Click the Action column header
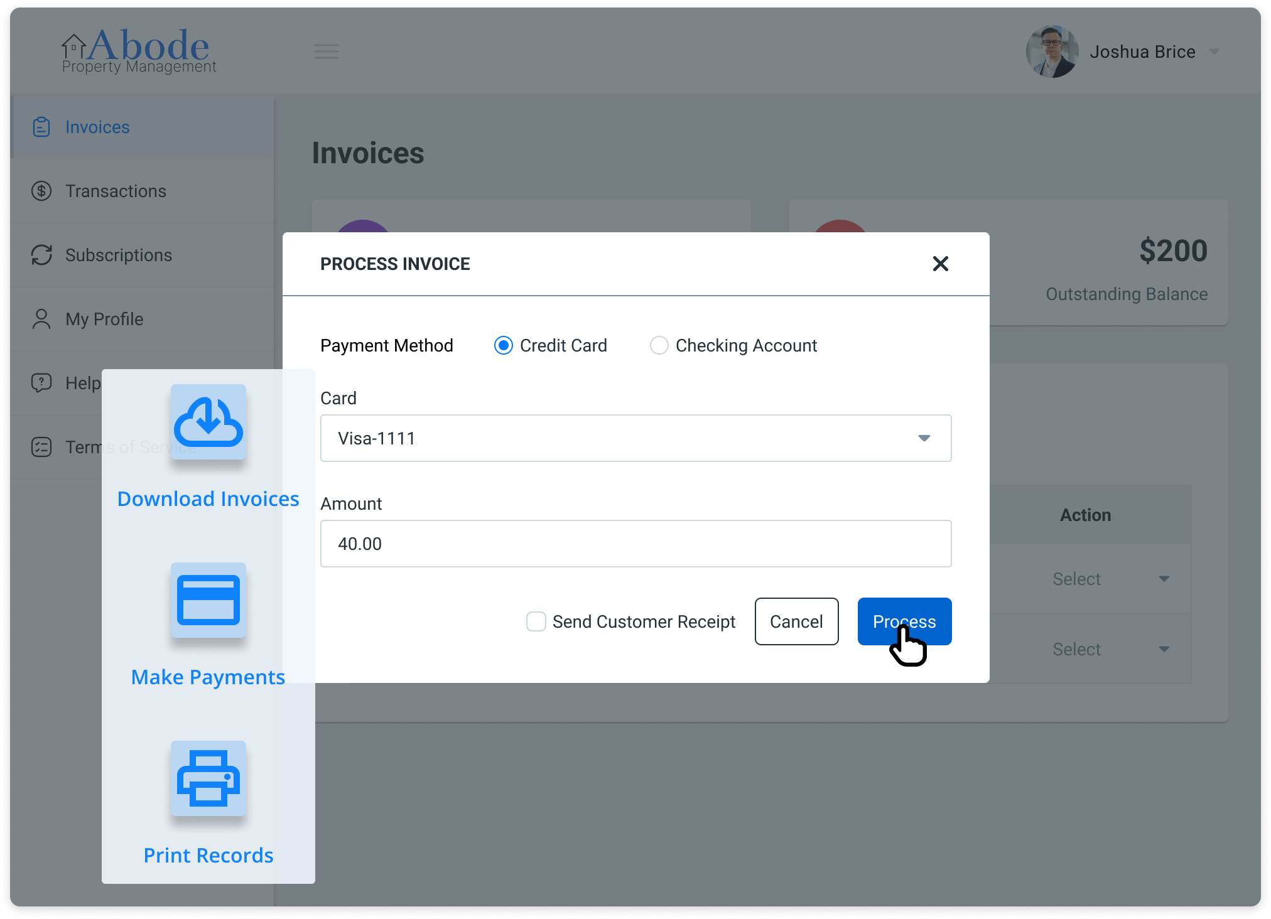Screen dimensions: 1271x919 [x=1086, y=515]
